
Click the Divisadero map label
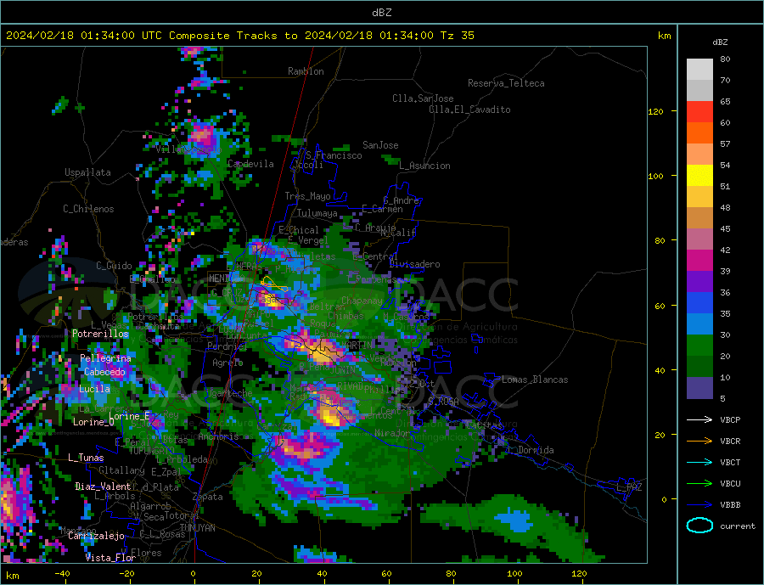414,264
